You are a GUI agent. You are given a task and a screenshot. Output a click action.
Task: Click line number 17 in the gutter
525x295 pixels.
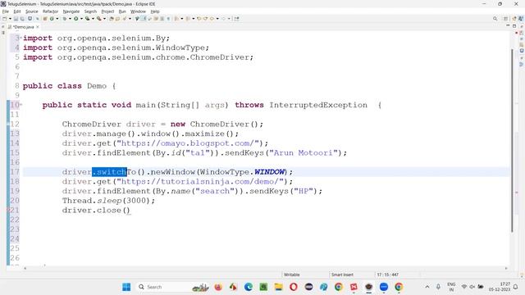[x=15, y=172]
